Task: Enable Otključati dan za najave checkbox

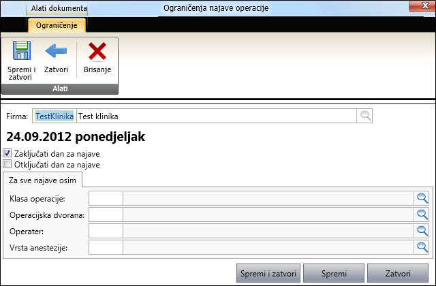Action: pos(7,164)
